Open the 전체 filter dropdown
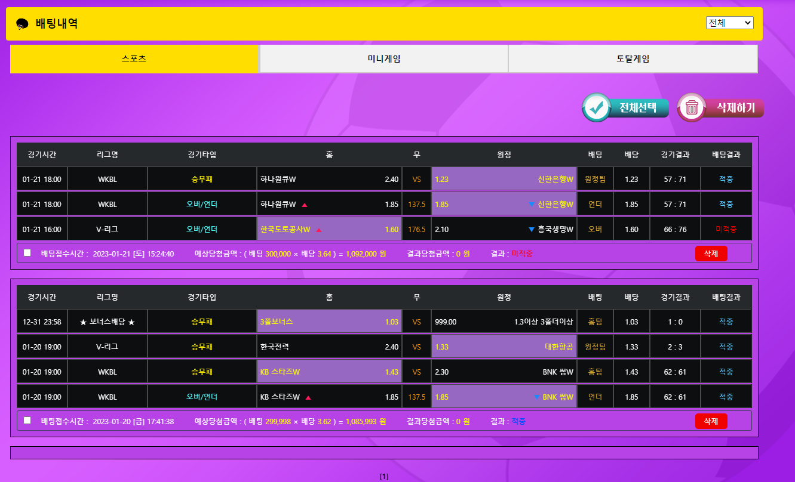The height and width of the screenshot is (482, 795). pyautogui.click(x=729, y=23)
